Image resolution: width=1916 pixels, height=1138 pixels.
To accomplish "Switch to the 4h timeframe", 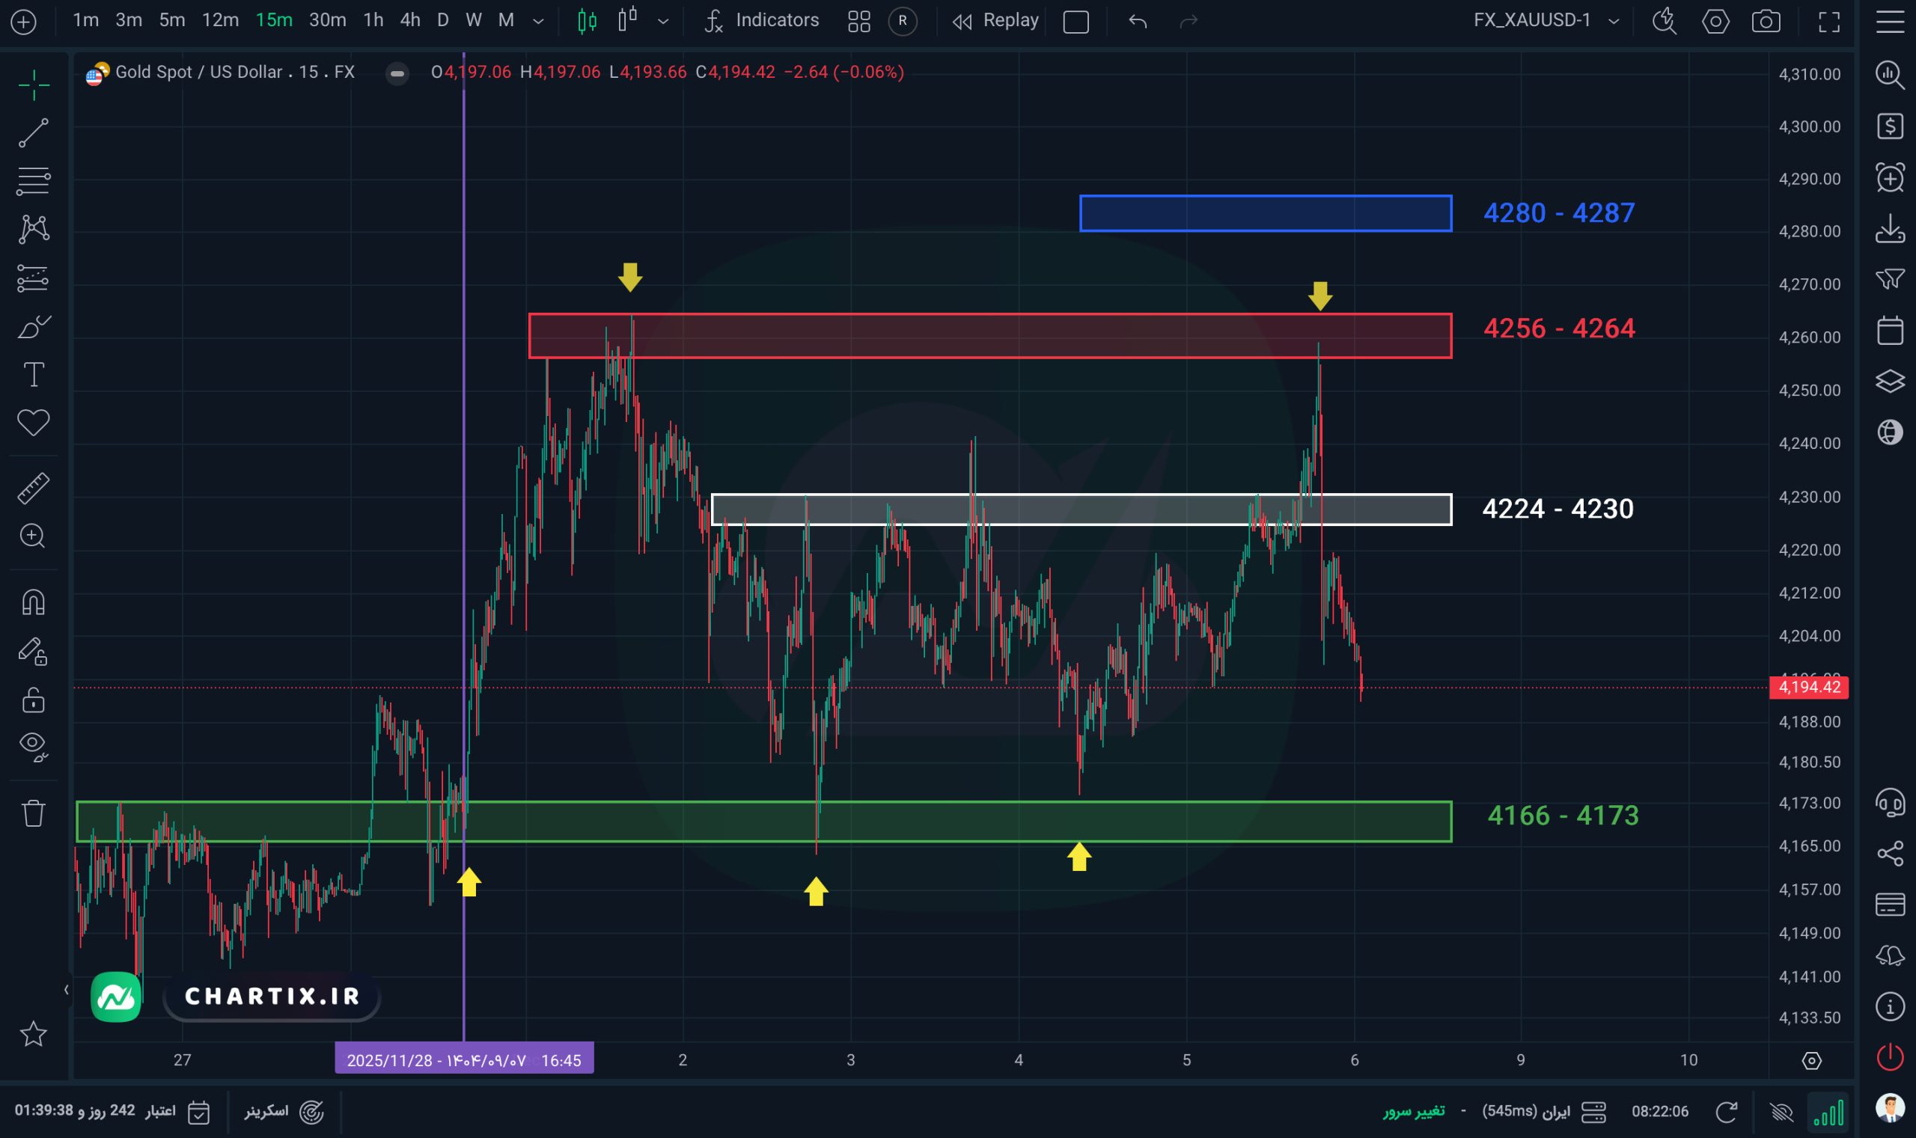I will click(x=409, y=21).
